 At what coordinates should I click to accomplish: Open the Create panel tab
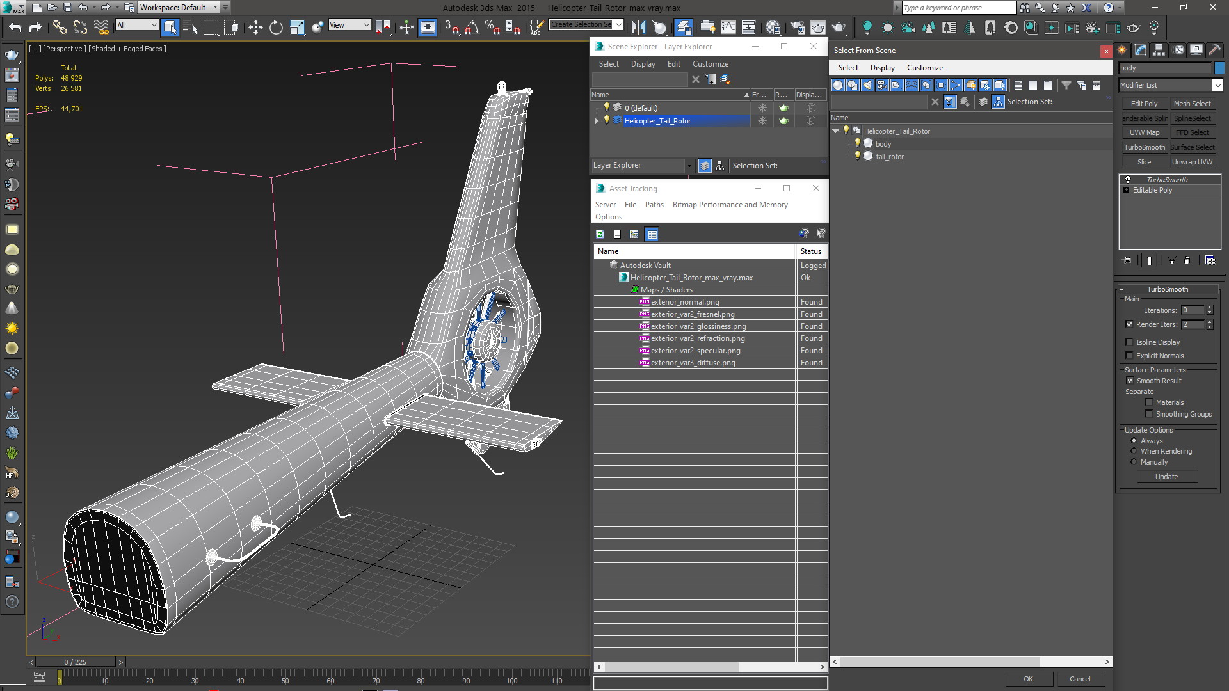[1122, 50]
